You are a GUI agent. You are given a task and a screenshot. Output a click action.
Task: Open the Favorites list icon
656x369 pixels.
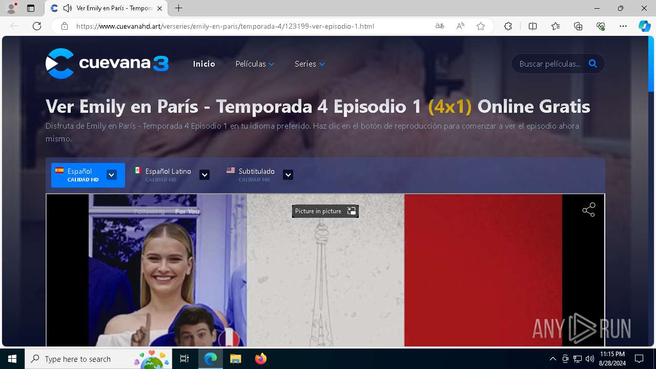coord(556,26)
